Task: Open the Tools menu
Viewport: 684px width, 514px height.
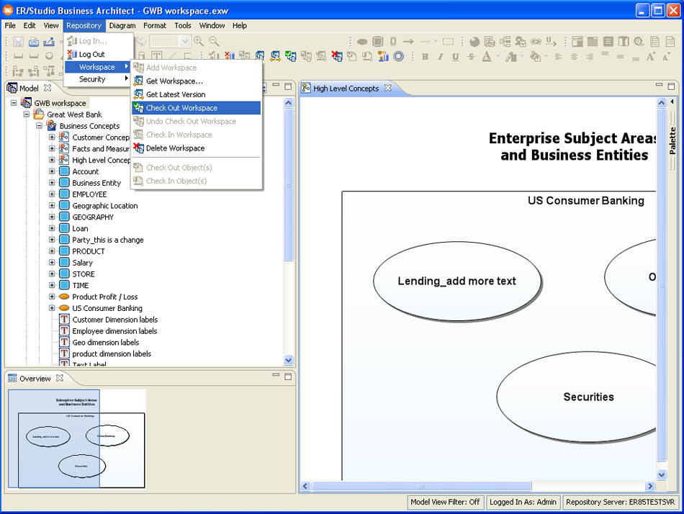Action: pos(183,25)
